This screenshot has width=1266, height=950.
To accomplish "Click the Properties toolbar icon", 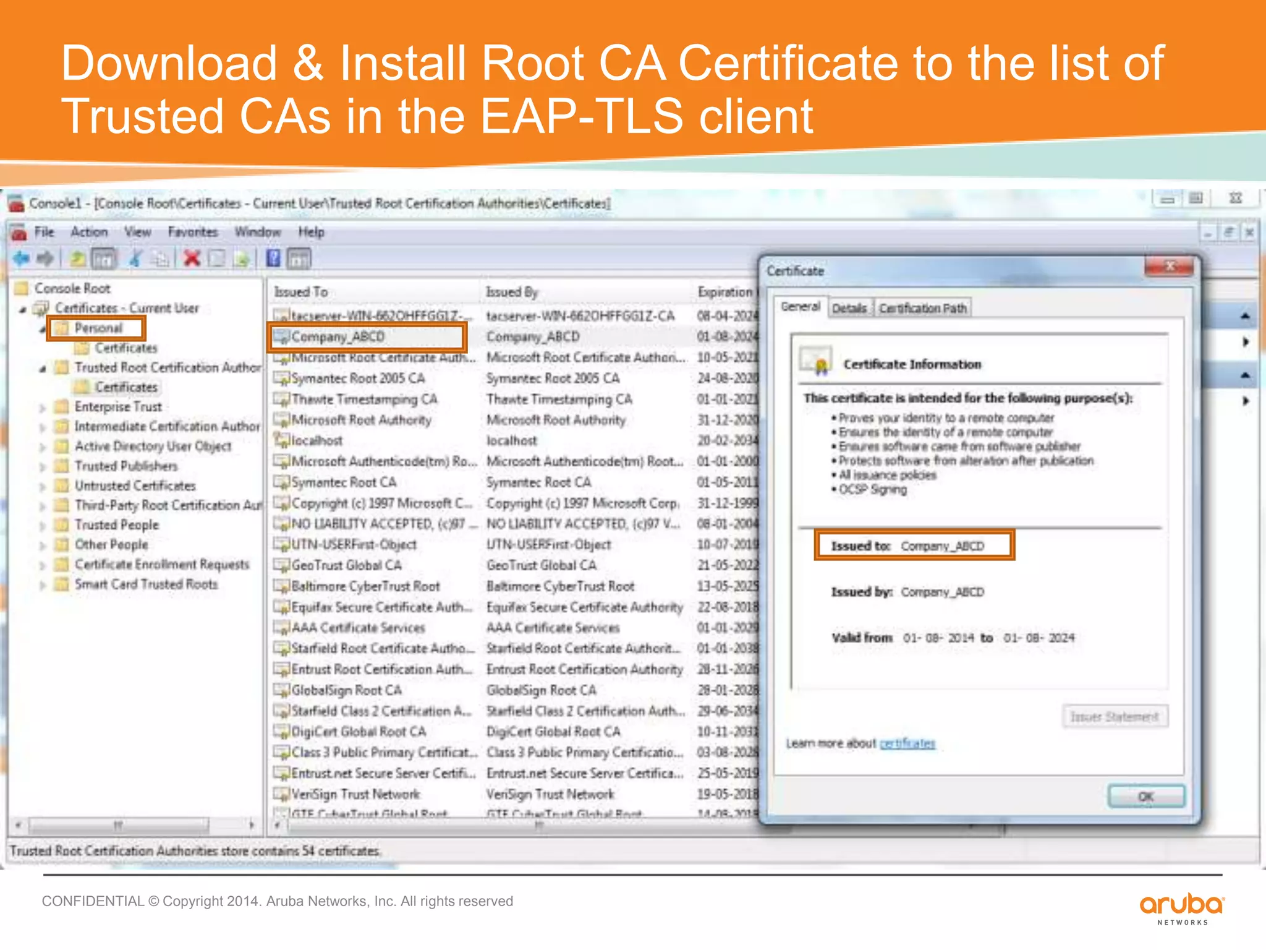I will 216,259.
